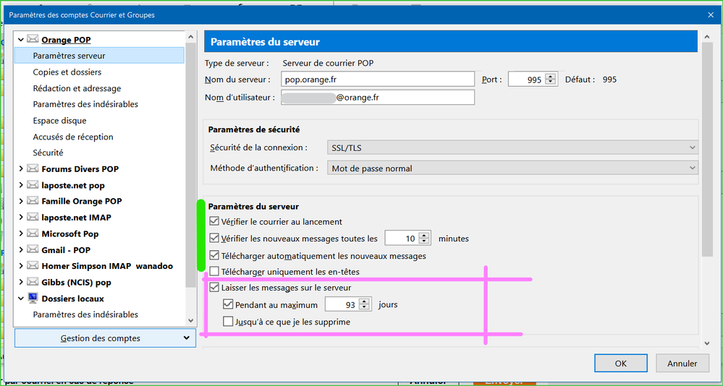Open Gestion des comptes menu button
Screen dimensions: 723x386
106,338
